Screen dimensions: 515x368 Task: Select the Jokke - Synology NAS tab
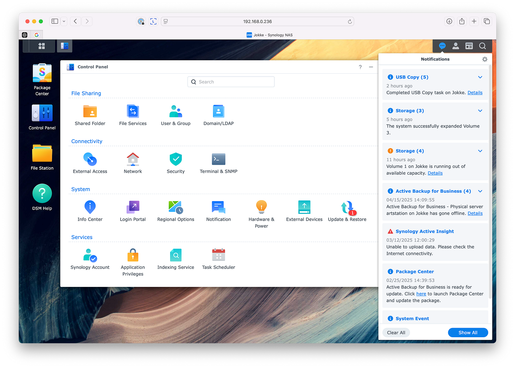(270, 35)
